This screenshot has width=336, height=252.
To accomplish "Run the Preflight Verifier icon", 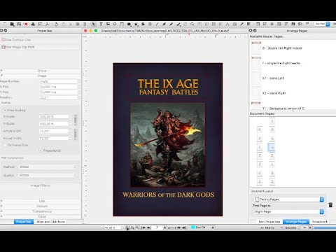I will pyautogui.click(x=40, y=24).
